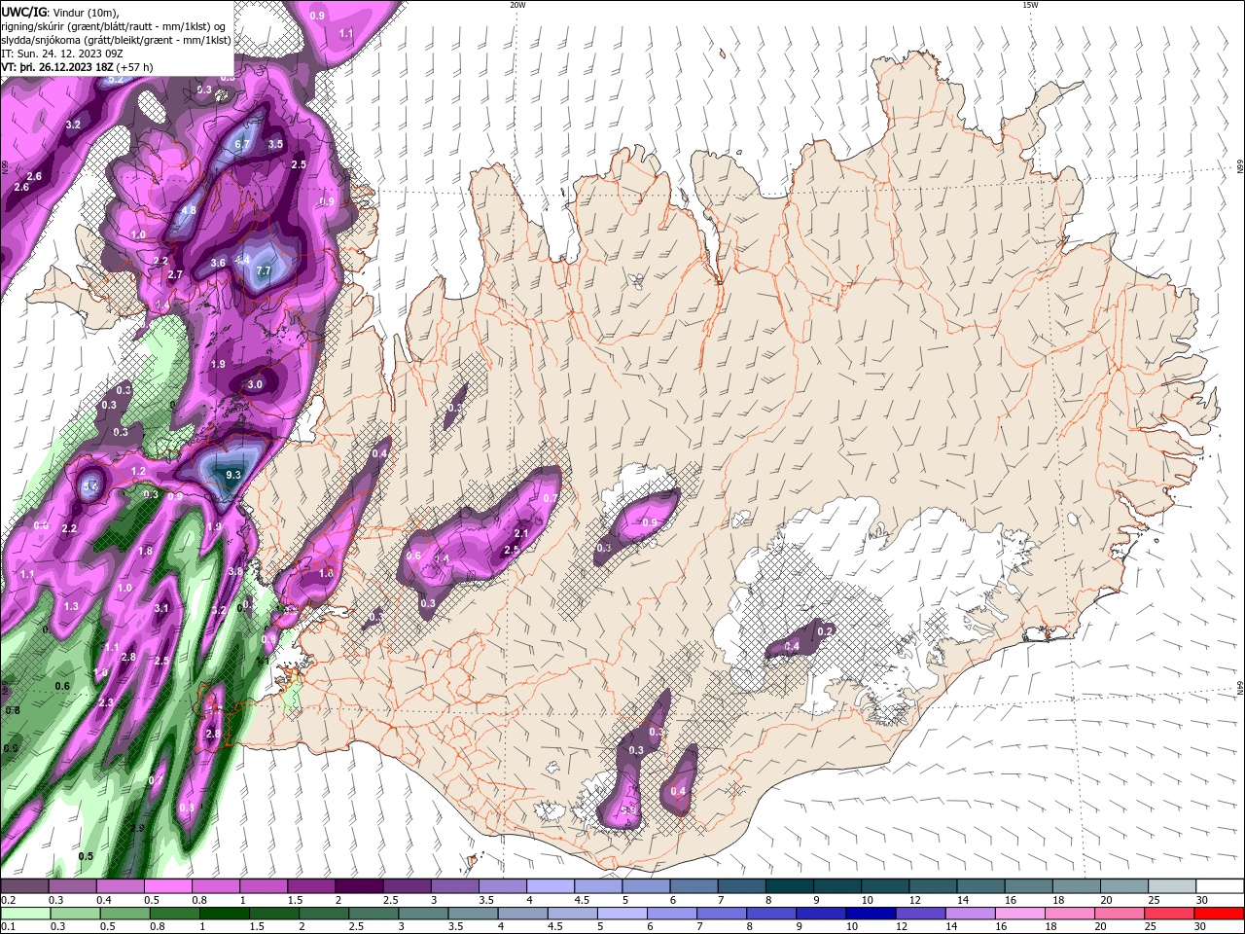This screenshot has width=1245, height=934.
Task: Click the 2.3 value in the green rain area
Action: 106,702
